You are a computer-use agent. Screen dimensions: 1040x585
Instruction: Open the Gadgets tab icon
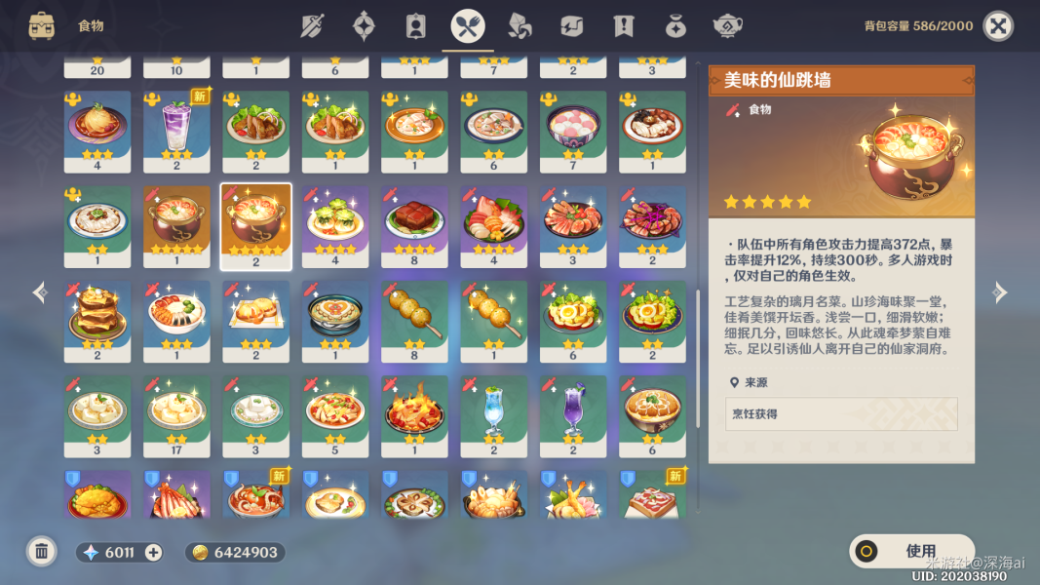572,26
